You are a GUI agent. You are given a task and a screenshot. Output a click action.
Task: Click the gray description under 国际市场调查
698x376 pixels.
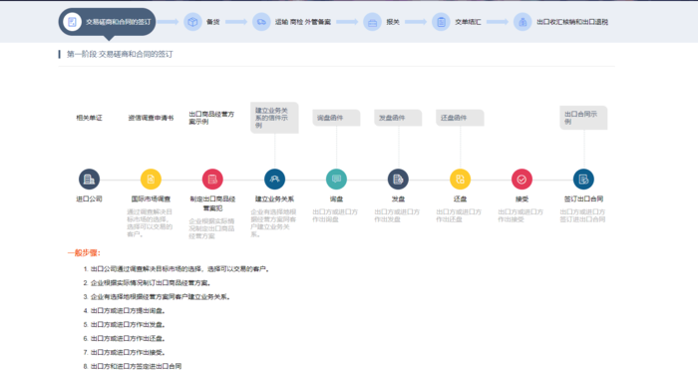click(150, 222)
